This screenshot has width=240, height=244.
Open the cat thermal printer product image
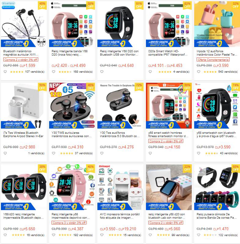pyautogui.click(x=120, y=187)
